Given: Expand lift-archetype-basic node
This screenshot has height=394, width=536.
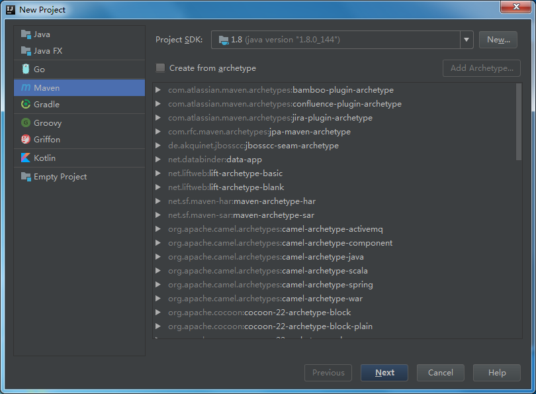Looking at the screenshot, I should point(158,173).
